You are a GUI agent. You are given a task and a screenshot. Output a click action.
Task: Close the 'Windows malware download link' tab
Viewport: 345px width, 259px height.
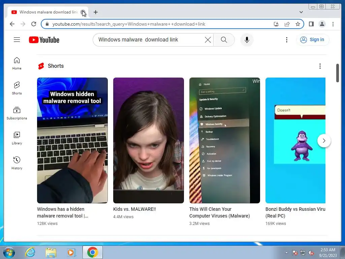pyautogui.click(x=83, y=12)
